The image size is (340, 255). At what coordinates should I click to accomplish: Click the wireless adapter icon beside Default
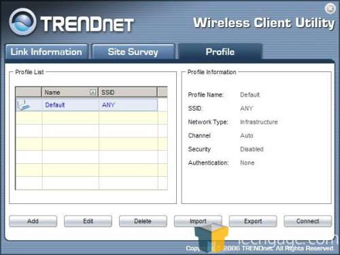click(23, 105)
